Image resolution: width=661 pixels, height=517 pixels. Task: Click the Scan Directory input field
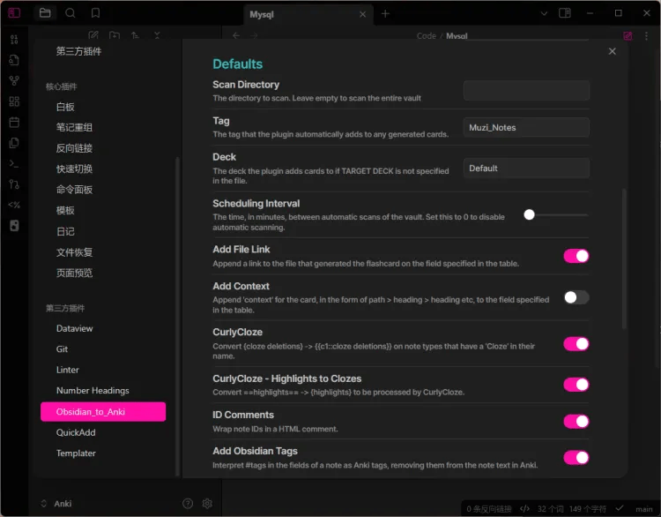526,90
